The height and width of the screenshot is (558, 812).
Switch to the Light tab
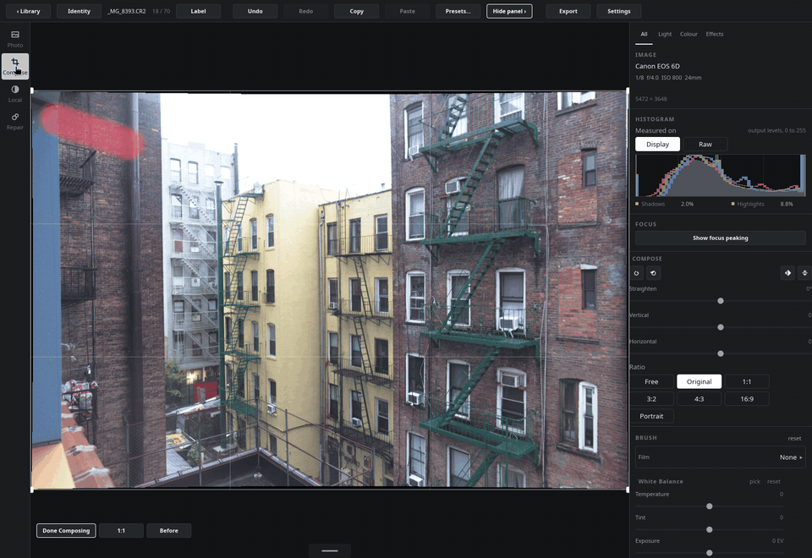coord(665,34)
